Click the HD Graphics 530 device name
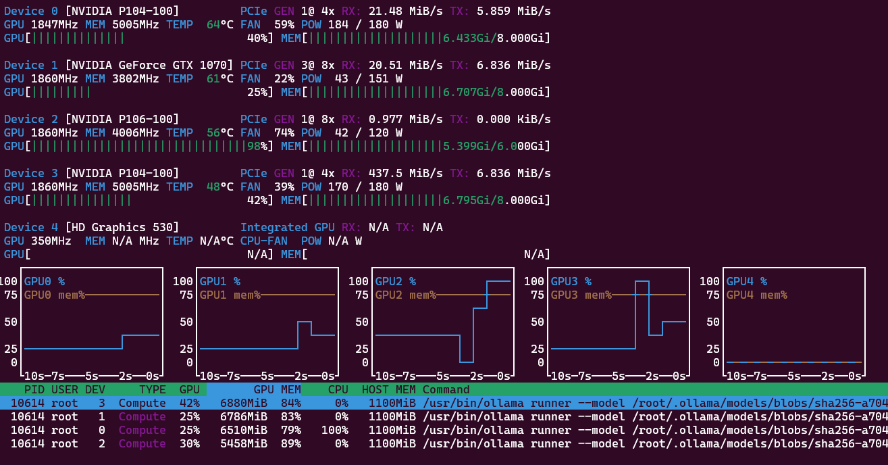Viewport: 888px width, 465px height. point(122,227)
